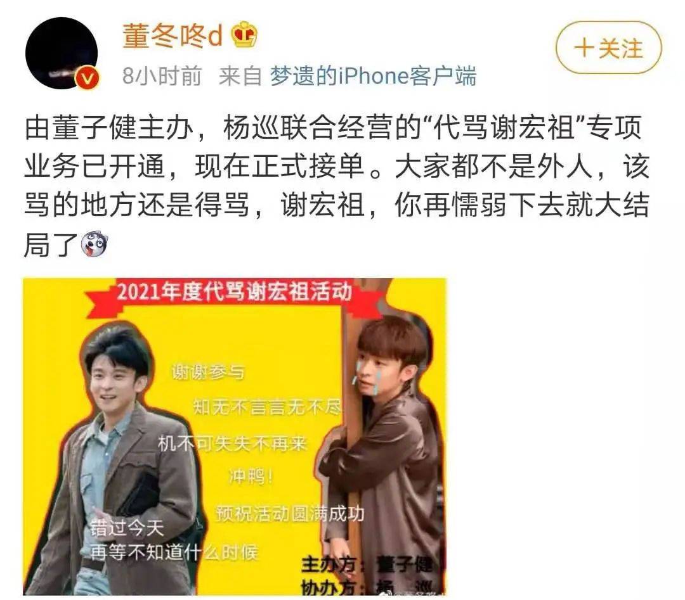Viewport: 685px width, 600px height.
Task: Click the 冲鸭! text in poster
Action: [x=251, y=476]
